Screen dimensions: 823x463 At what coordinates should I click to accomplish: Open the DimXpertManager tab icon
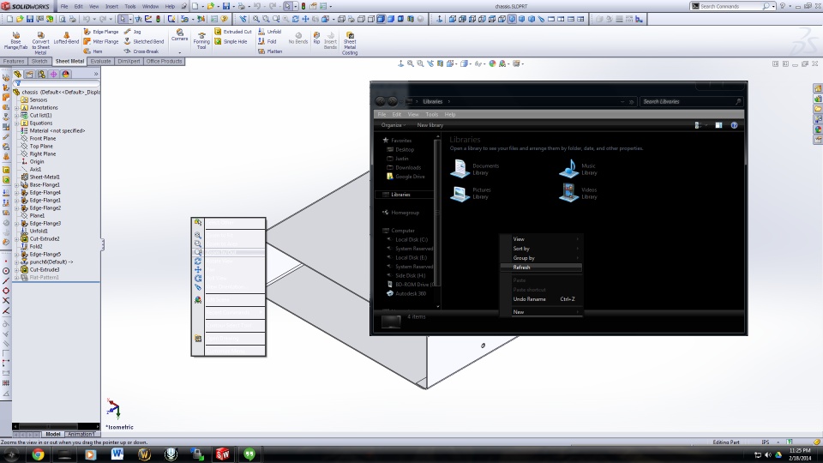pos(53,75)
